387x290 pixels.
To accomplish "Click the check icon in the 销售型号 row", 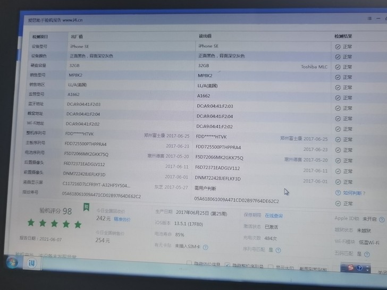I will [x=338, y=78].
